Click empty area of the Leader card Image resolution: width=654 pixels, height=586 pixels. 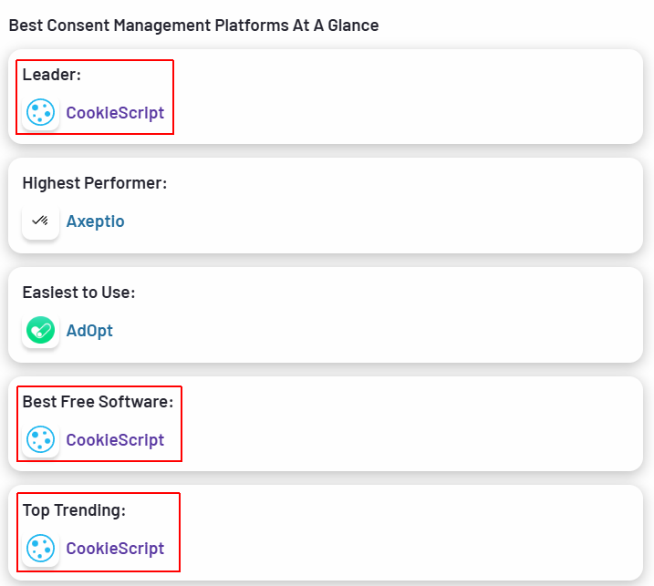pyautogui.click(x=410, y=97)
